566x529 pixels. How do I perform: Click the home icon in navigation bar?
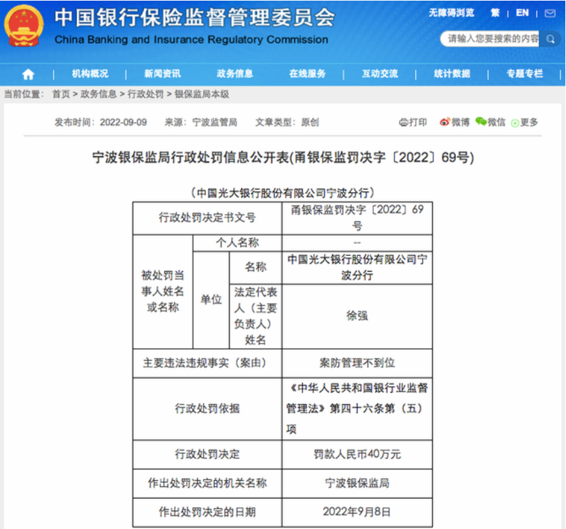pos(28,74)
